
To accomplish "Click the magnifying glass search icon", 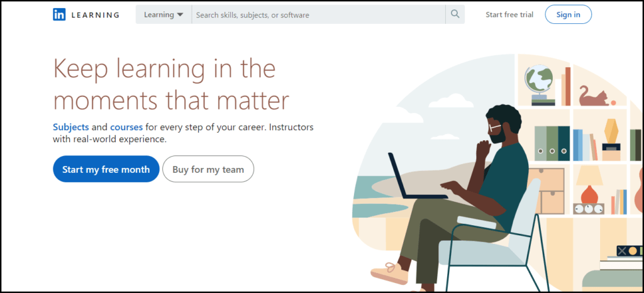I will [x=455, y=14].
